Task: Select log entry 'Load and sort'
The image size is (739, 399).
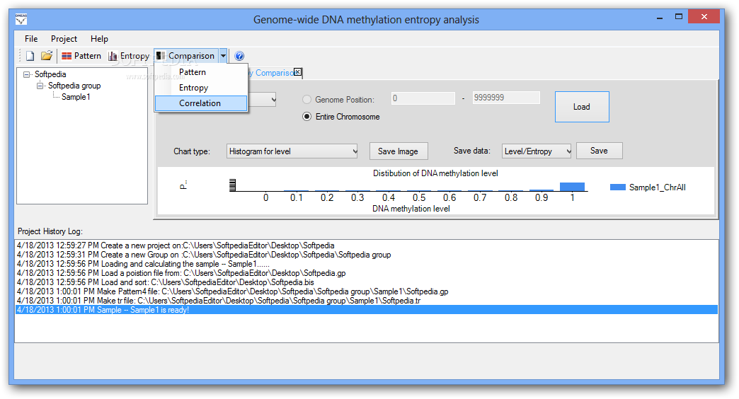Action: point(366,282)
